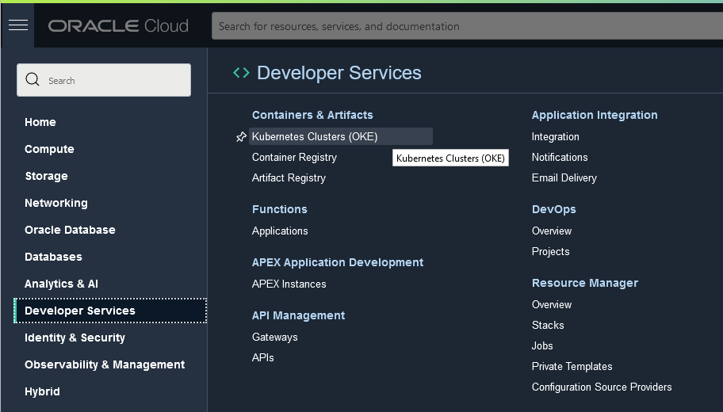Viewport: 723px width, 412px height.
Task: Open Identity & Security category
Action: (x=75, y=338)
